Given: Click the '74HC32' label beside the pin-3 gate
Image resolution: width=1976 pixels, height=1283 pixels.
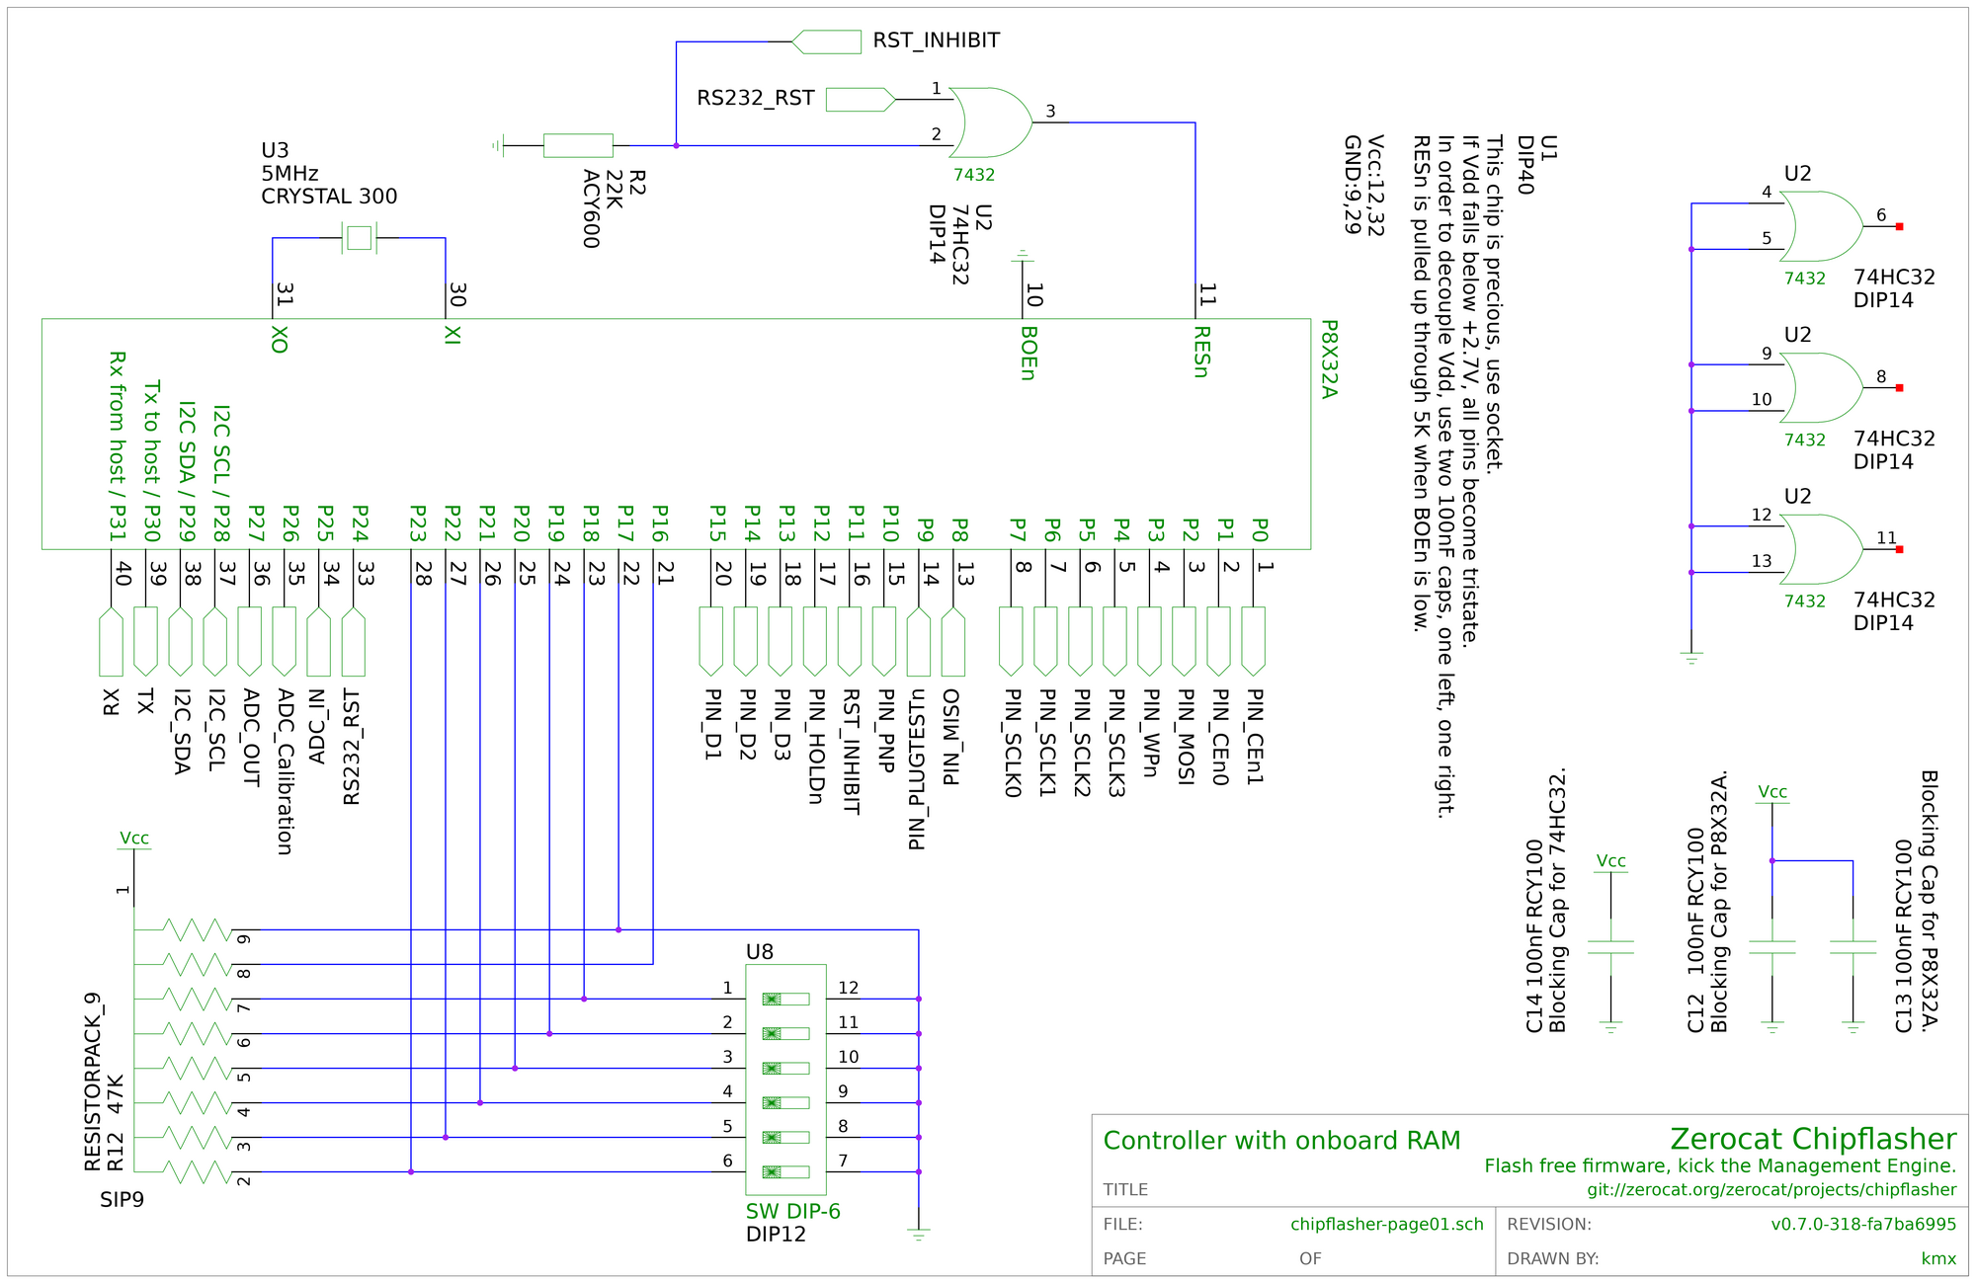Looking at the screenshot, I should pyautogui.click(x=958, y=245).
